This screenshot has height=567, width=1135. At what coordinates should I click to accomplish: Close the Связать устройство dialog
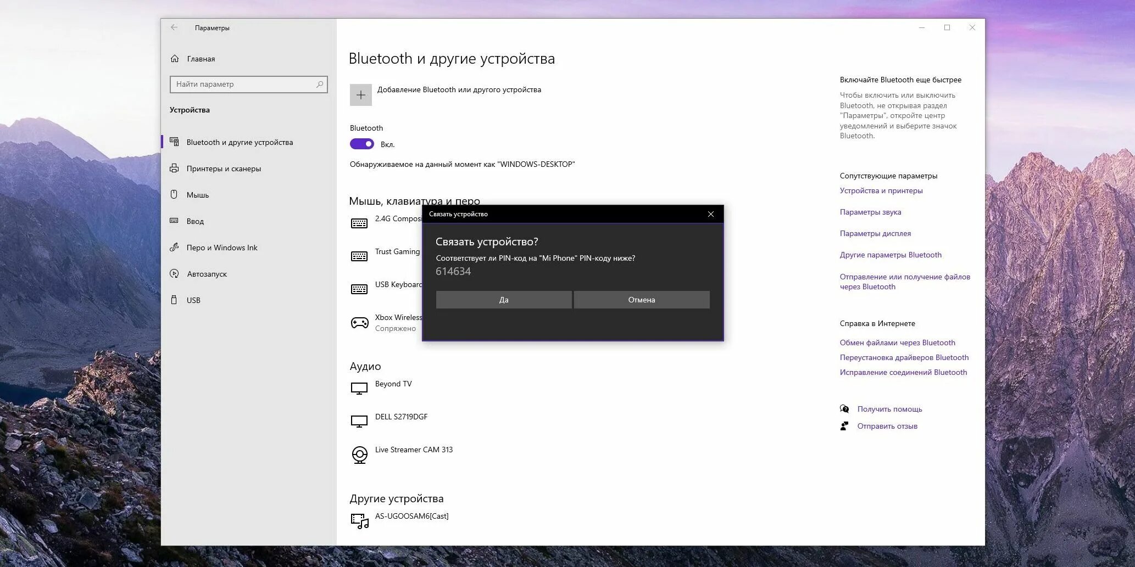pyautogui.click(x=711, y=214)
